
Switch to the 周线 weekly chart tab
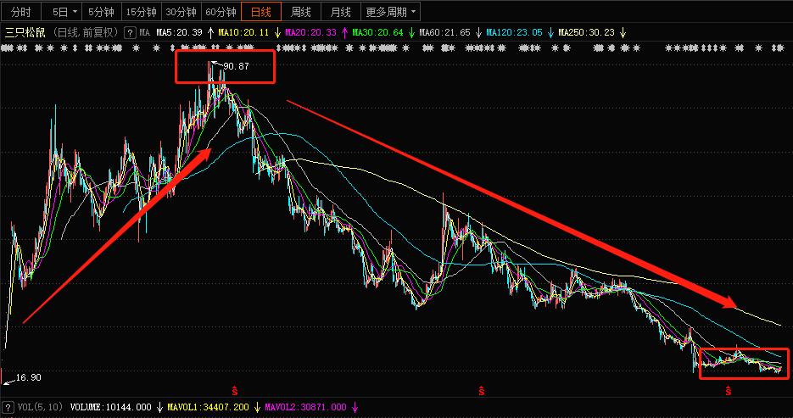301,12
